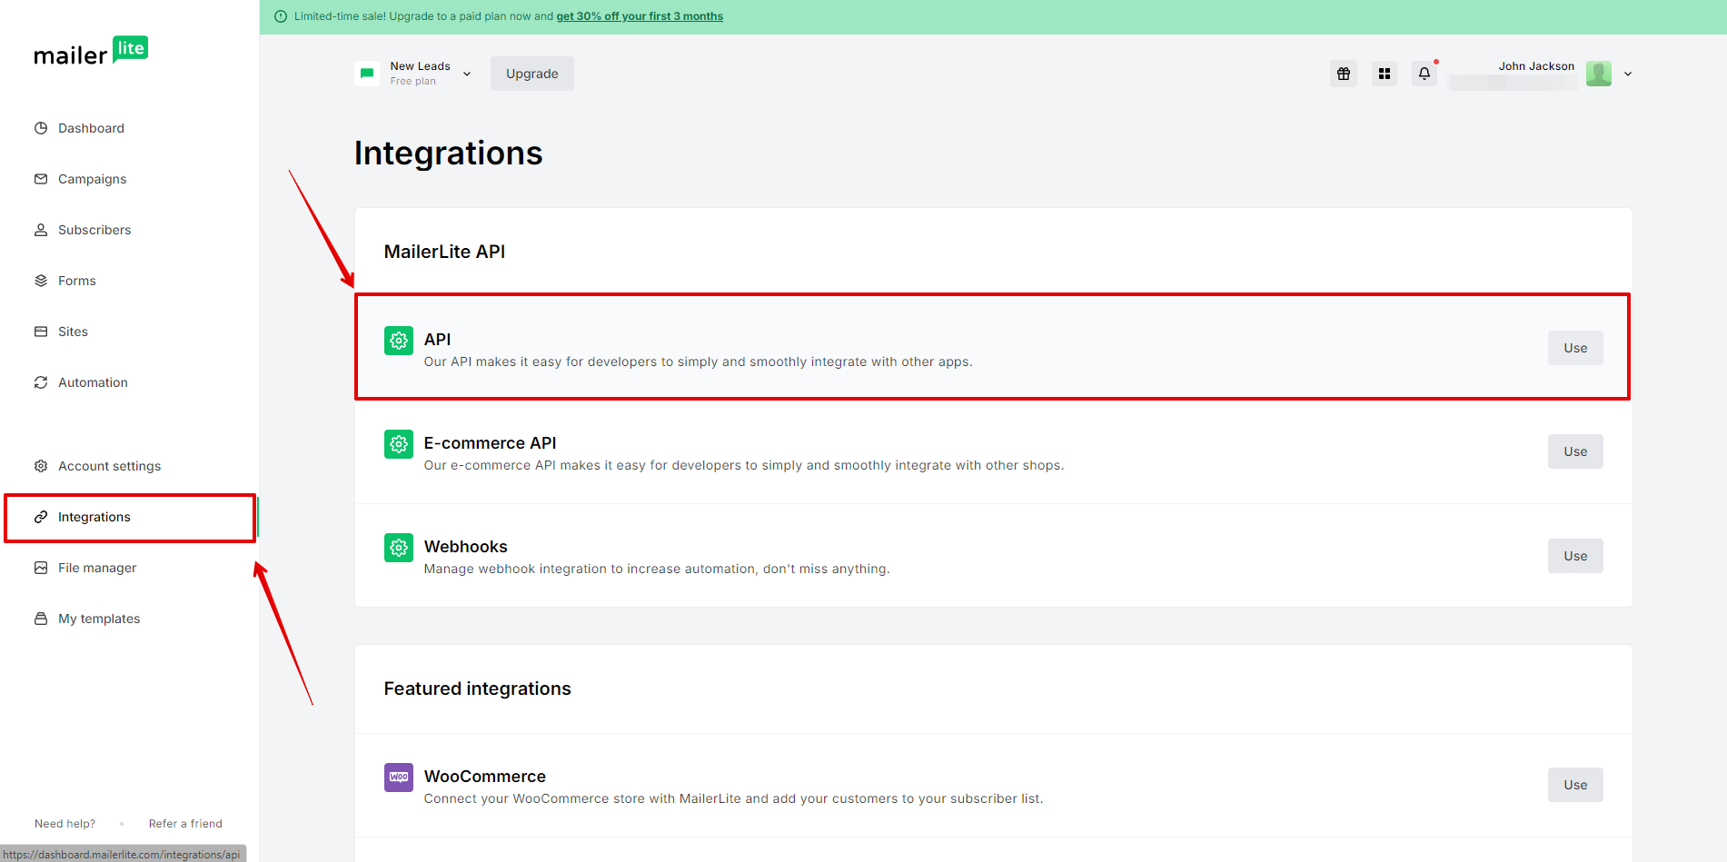Viewport: 1727px width, 862px height.
Task: Click the Sites window icon
Action: [41, 332]
